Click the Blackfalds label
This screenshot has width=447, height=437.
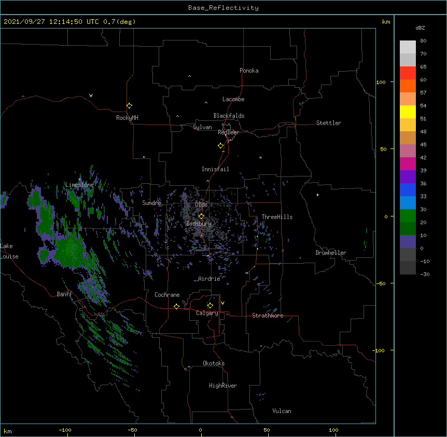tap(229, 116)
